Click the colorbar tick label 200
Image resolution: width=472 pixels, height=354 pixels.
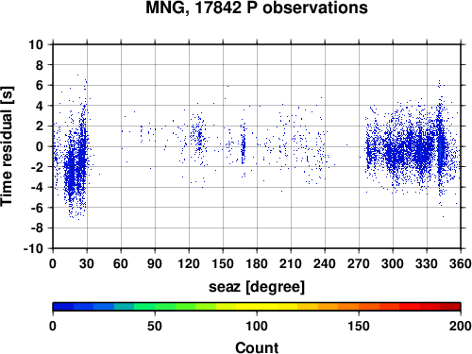461,327
